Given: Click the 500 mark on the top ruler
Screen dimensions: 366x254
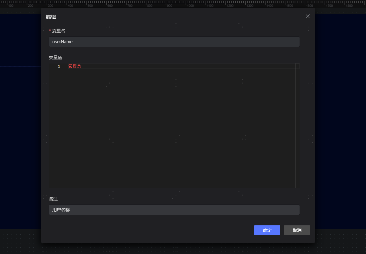Looking at the screenshot, I should [x=90, y=6].
